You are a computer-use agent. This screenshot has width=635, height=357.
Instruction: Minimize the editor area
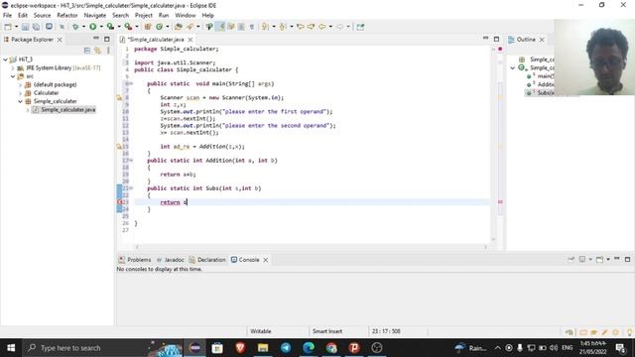(485, 39)
